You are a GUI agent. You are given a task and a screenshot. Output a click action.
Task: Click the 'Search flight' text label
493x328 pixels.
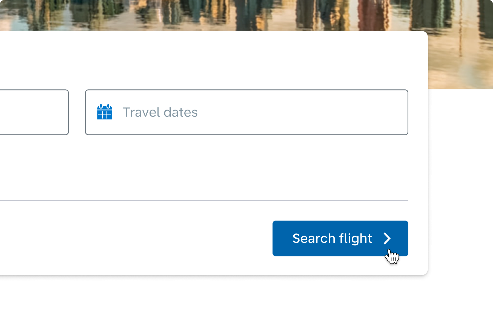[x=332, y=238]
